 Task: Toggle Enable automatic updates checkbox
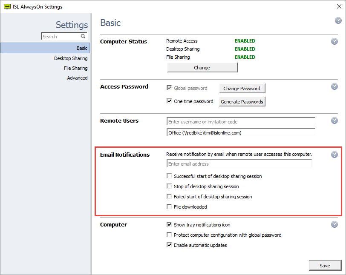pyautogui.click(x=170, y=245)
